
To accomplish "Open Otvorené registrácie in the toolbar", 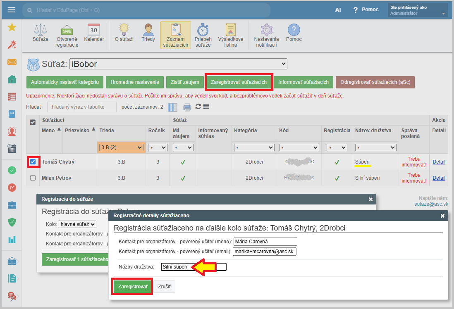I will tap(67, 31).
